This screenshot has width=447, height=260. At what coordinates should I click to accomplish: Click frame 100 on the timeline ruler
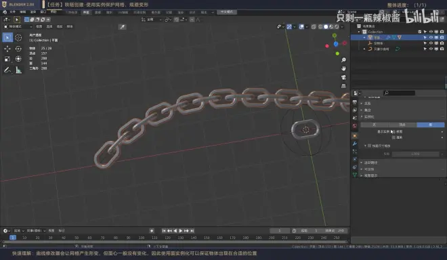(x=142, y=238)
